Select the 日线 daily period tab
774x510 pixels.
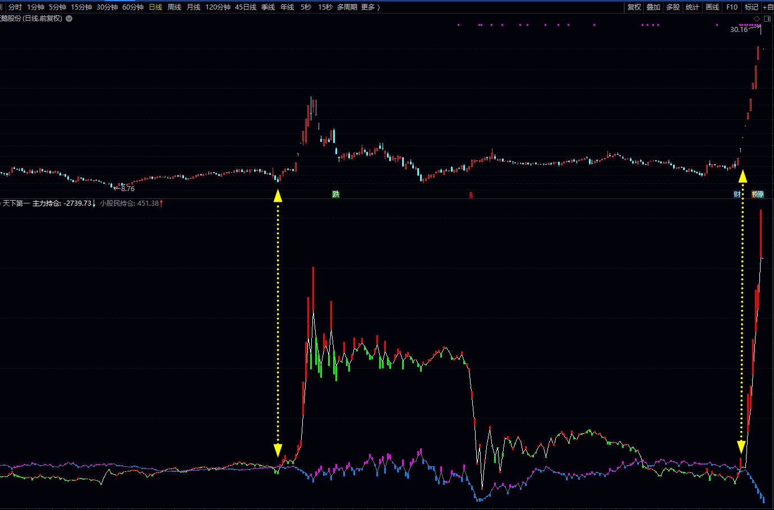point(155,7)
